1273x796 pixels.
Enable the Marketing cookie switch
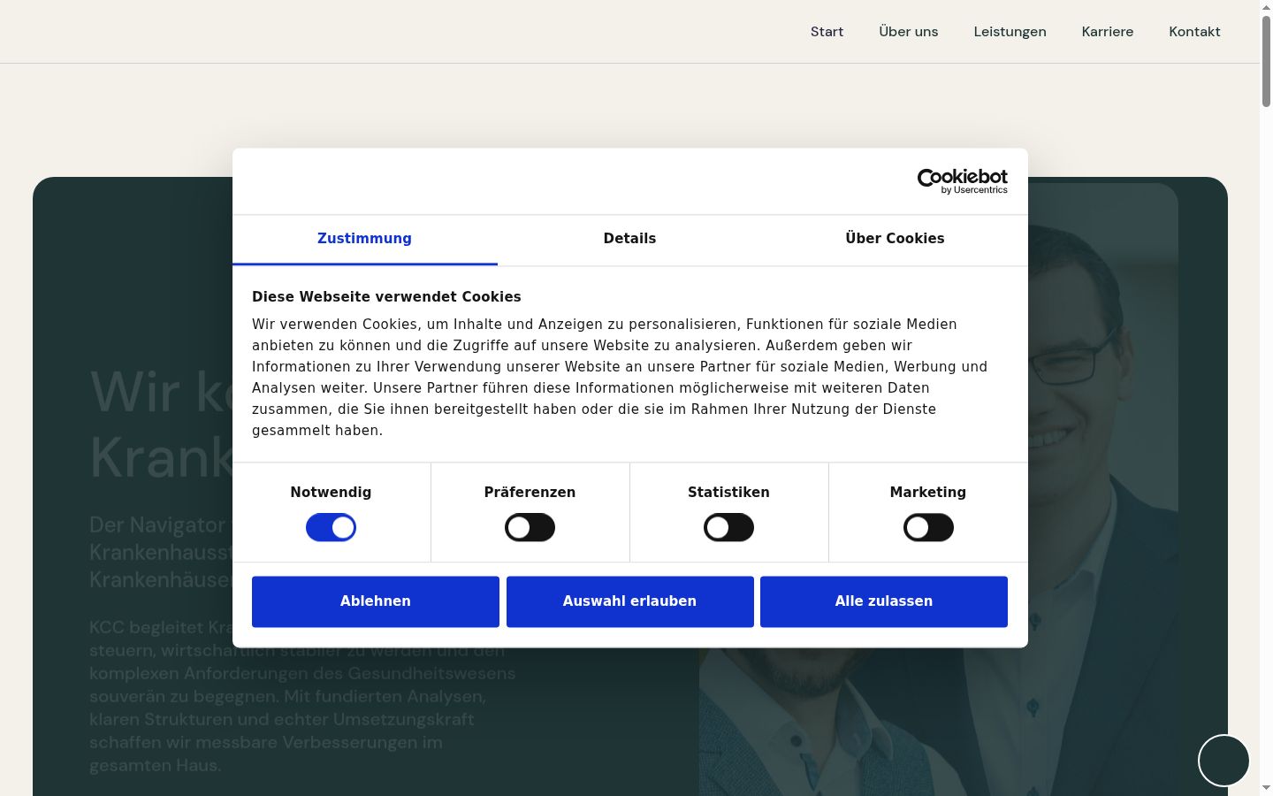pyautogui.click(x=928, y=528)
